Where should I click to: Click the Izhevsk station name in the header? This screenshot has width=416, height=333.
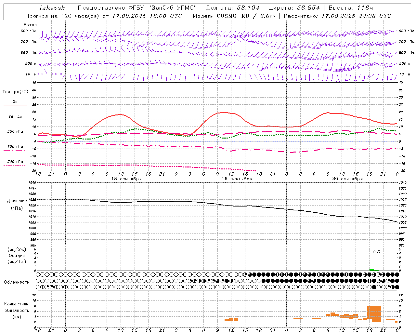52,8
